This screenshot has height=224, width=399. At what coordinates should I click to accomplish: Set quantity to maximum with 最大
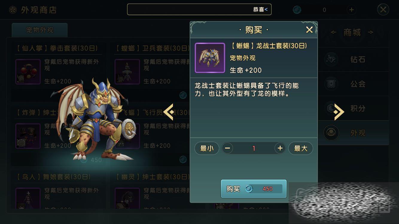(301, 148)
